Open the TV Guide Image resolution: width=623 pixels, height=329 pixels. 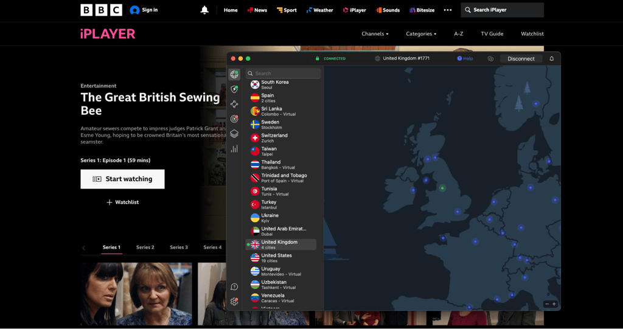(x=492, y=34)
